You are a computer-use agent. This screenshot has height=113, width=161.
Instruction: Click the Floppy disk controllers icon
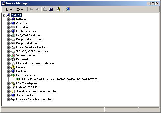tap(13, 39)
